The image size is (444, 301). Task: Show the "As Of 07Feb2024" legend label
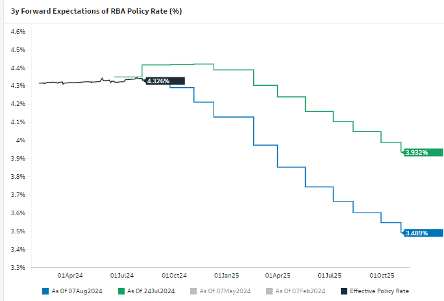pyautogui.click(x=301, y=291)
